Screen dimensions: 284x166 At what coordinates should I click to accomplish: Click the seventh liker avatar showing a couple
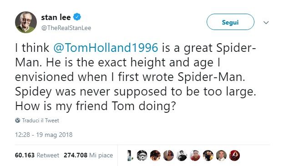point(208,156)
